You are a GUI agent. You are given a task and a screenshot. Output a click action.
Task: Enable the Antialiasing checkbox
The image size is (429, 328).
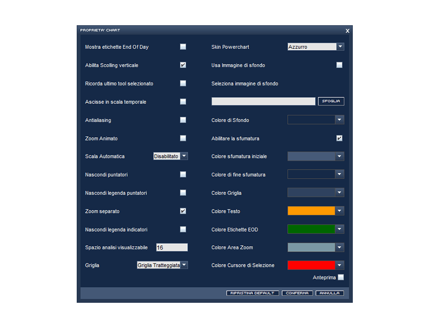[183, 120]
